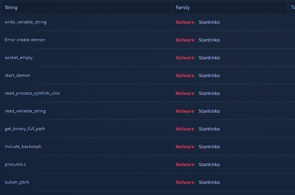Viewport: 295px width, 195px height.
Task: Click Malware tag in write_variable_string row
Action: click(185, 22)
